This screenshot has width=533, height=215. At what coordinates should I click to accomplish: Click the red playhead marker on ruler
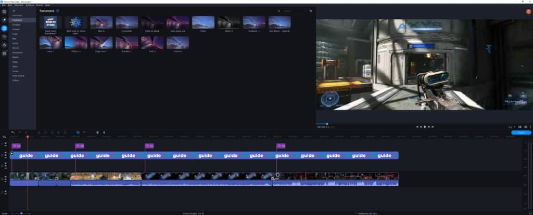[x=28, y=137]
